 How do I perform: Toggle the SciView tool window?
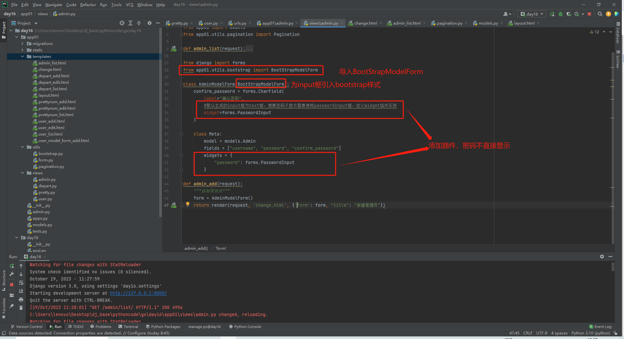(618, 59)
